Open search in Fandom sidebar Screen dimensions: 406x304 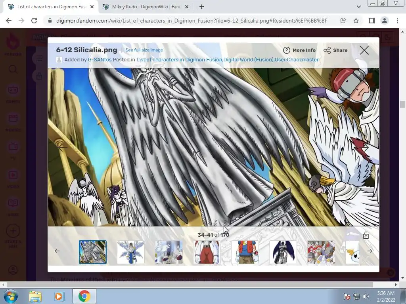pos(13,69)
